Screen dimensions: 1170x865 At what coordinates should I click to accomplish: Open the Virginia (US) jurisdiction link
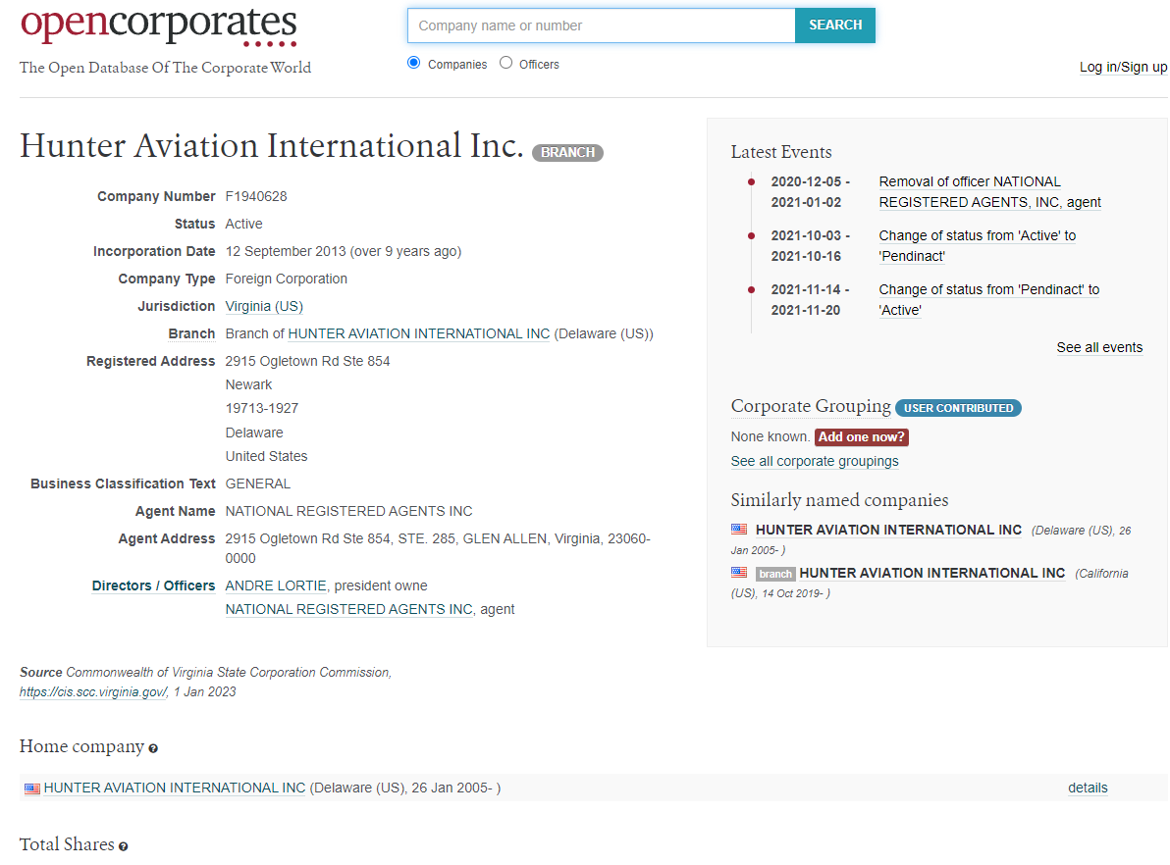tap(264, 307)
